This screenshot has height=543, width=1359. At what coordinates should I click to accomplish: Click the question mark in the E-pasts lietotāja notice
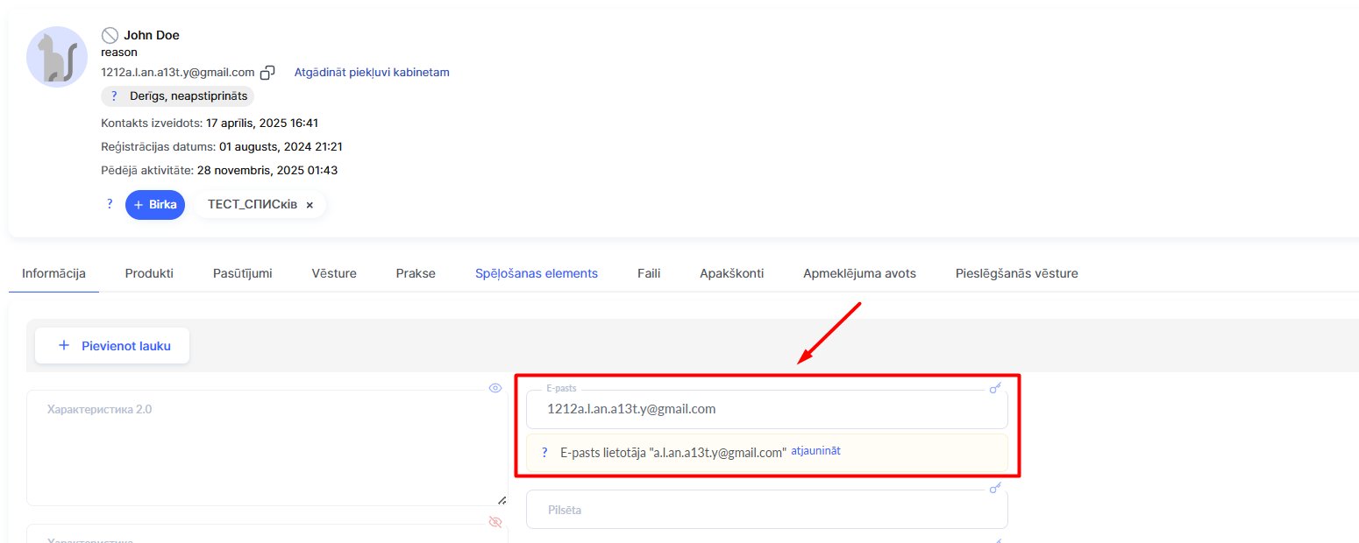[x=544, y=453]
